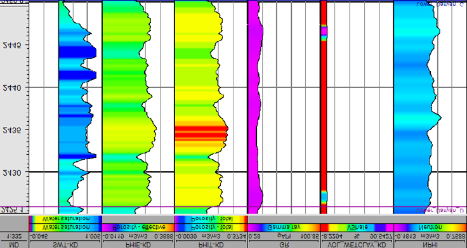467x248 pixels.
Task: Click the 2425.1 depth label
Action: 13,210
